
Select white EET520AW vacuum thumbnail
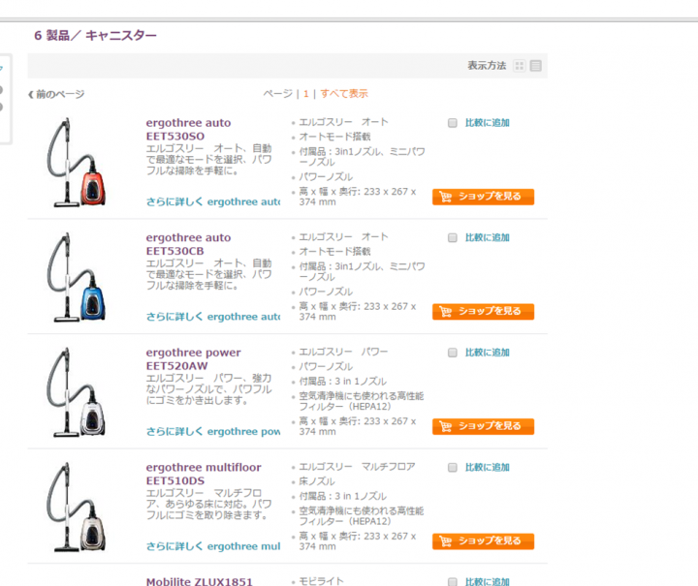pyautogui.click(x=77, y=391)
